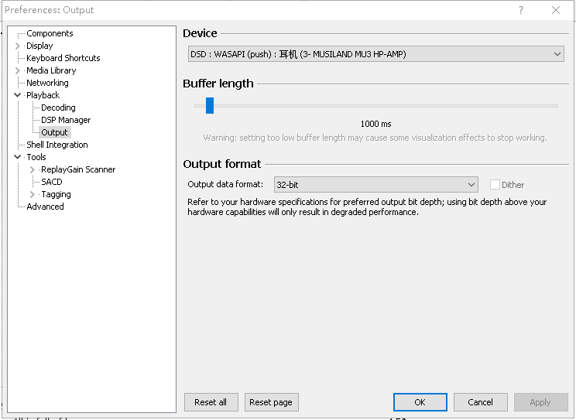Click the buffer length slider handle
This screenshot has height=420, width=576.
[210, 106]
